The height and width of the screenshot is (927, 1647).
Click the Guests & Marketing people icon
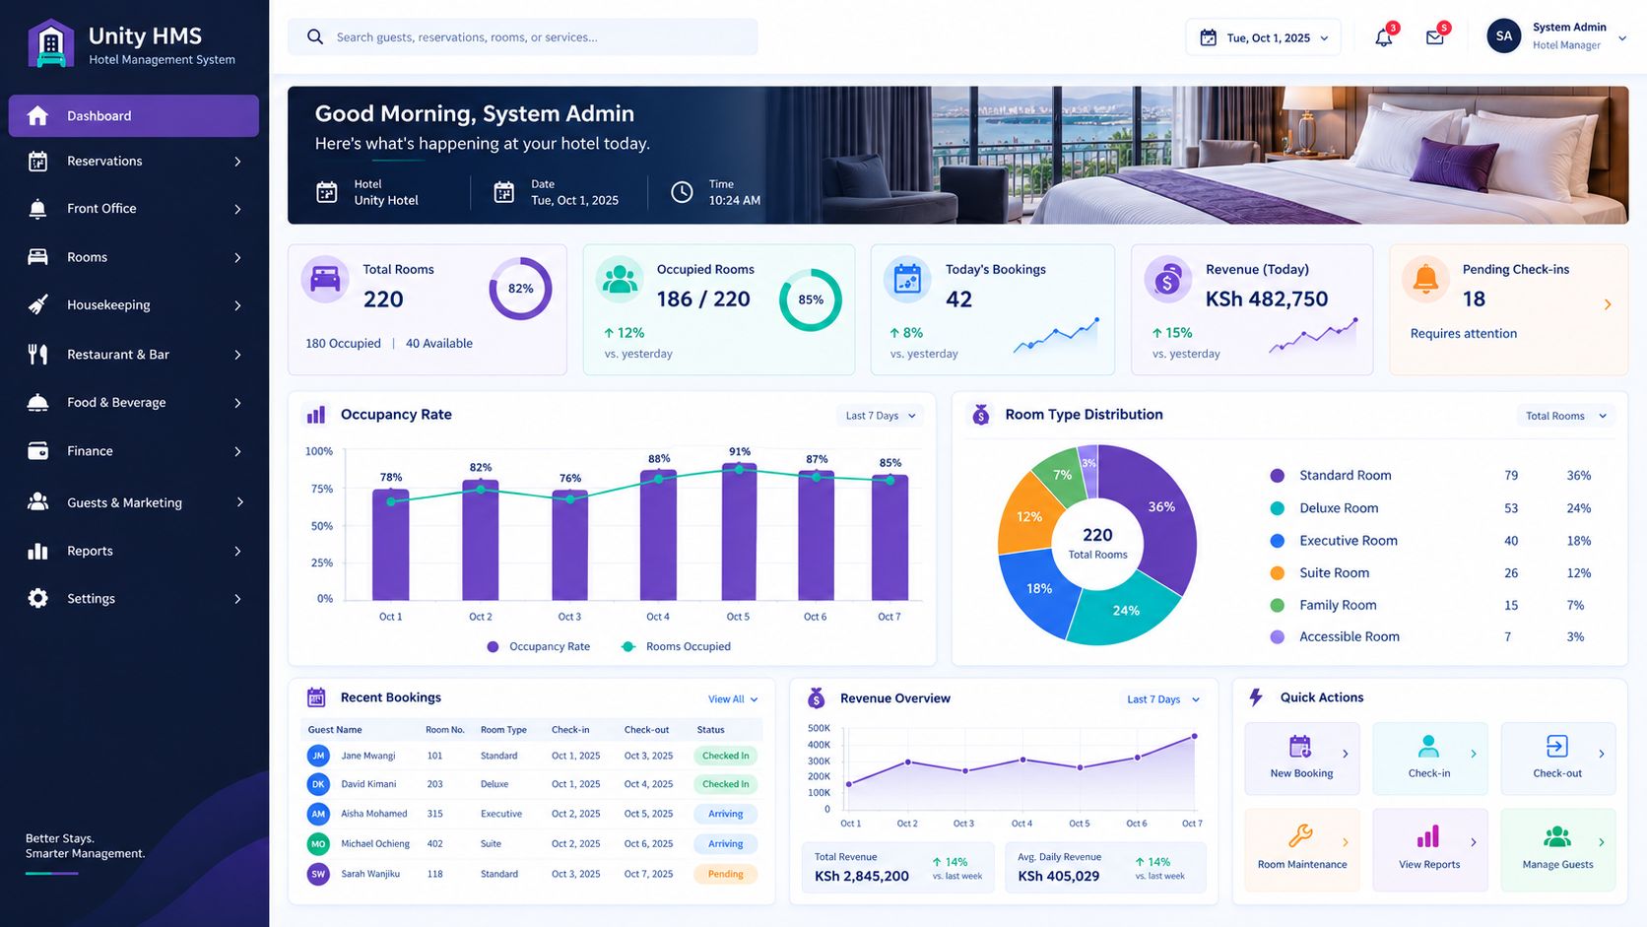pos(37,502)
